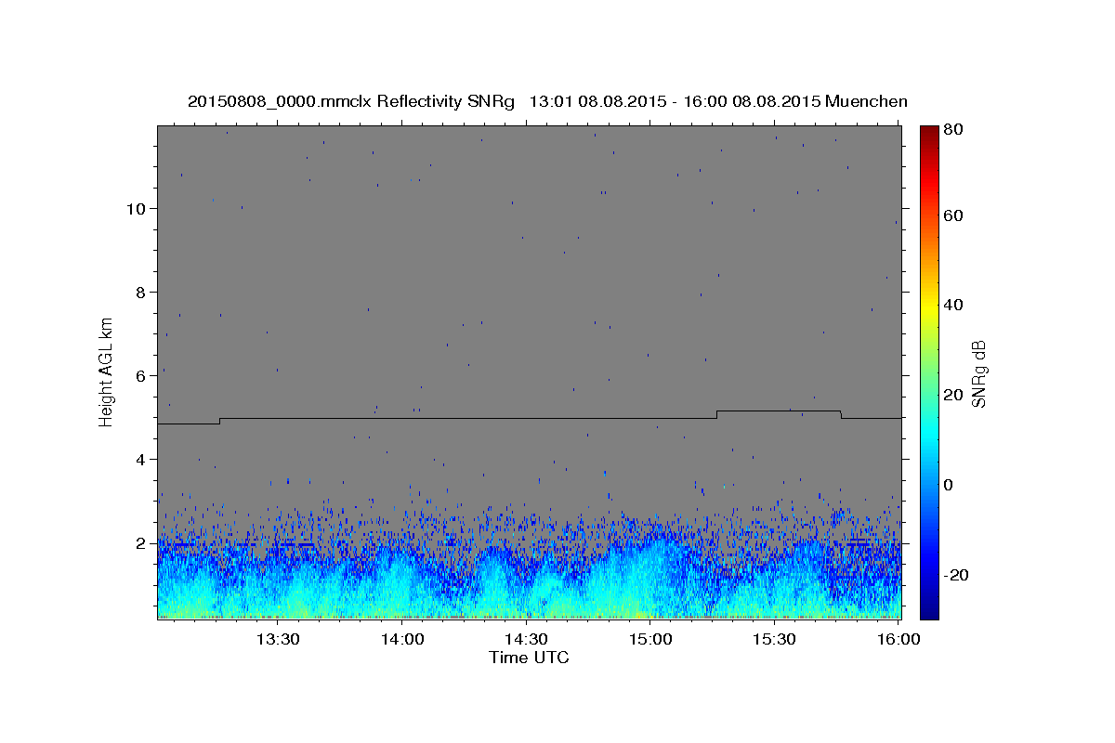Click the '16:00 08.08.2015' end time in title
Image resolution: width=1115 pixels, height=743 pixels.
(751, 101)
